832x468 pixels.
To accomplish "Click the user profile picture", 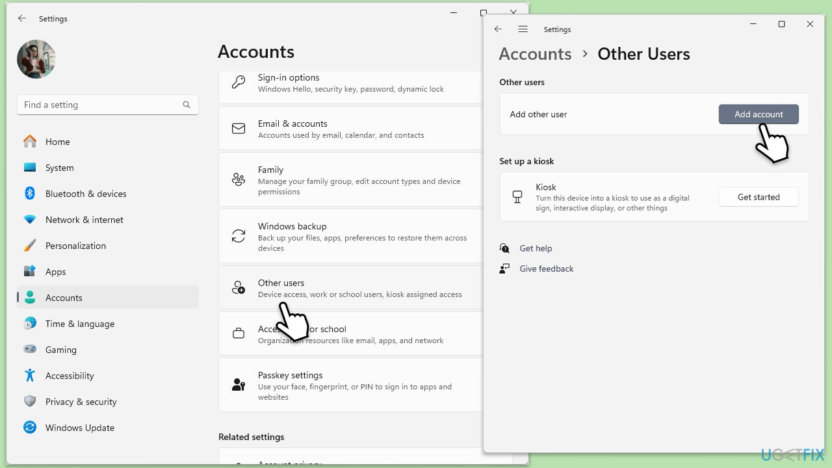I will pos(36,59).
